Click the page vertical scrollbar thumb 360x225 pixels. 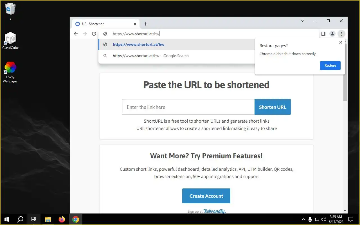pos(345,72)
